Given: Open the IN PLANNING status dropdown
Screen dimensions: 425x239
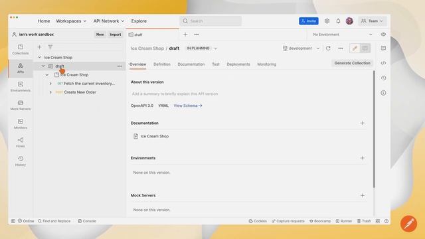Looking at the screenshot, I should [x=202, y=48].
